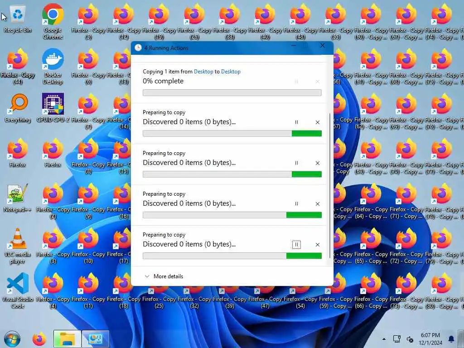Expand More details in copy dialog
The image size is (464, 348).
[x=164, y=276]
